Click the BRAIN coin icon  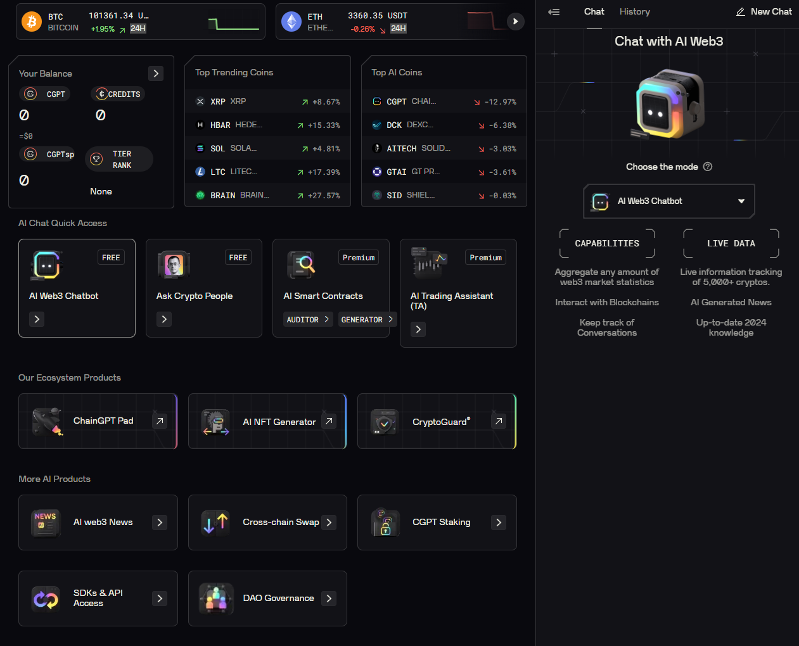point(200,195)
